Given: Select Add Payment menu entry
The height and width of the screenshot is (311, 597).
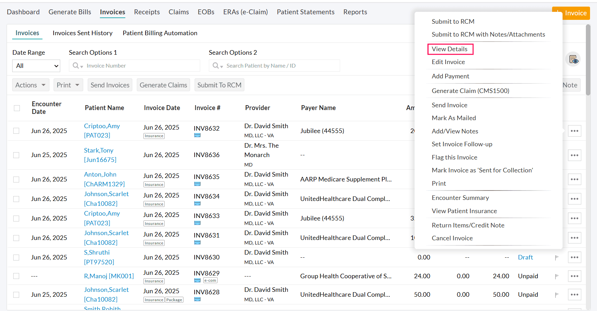Looking at the screenshot, I should coord(450,76).
